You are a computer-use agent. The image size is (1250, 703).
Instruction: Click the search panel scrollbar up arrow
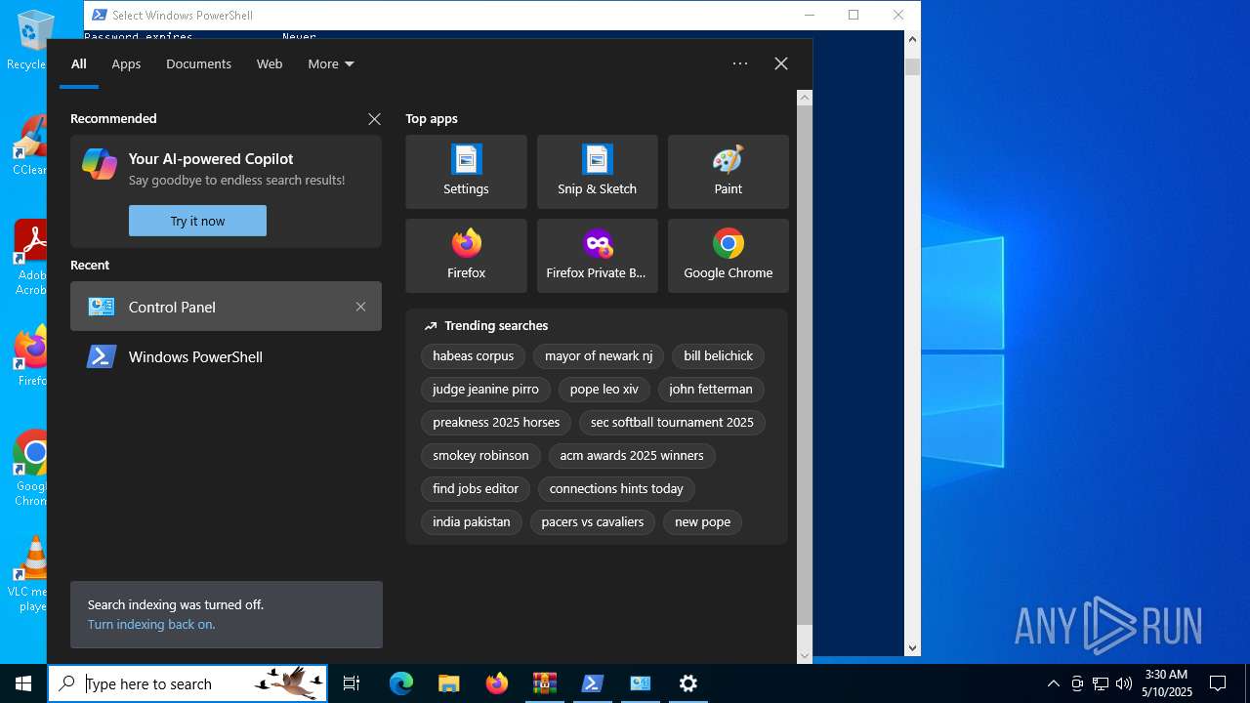805,98
